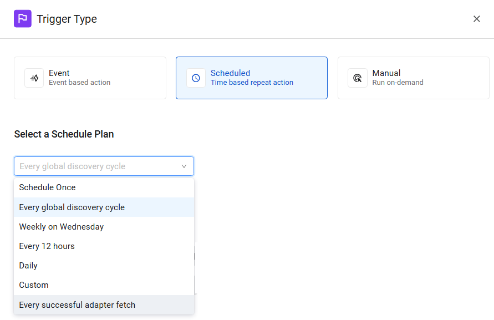Select Every successful adapter fetch option
The height and width of the screenshot is (320, 494).
click(77, 304)
